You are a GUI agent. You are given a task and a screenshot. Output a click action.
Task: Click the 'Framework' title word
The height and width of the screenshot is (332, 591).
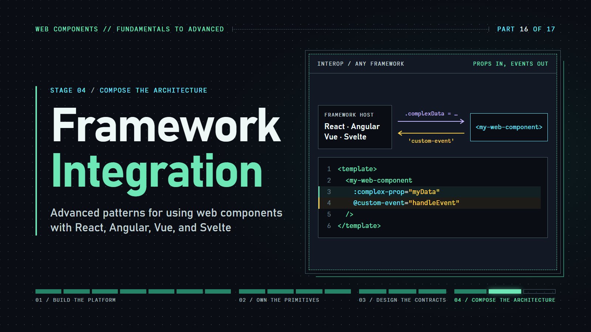click(x=167, y=125)
